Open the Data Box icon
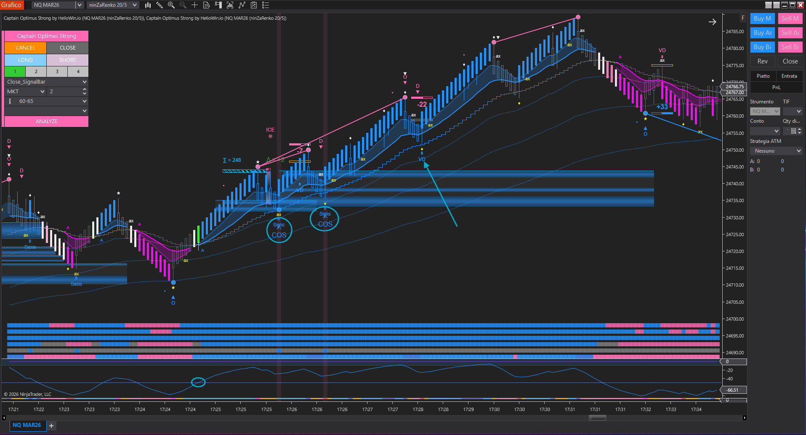 tap(206, 5)
